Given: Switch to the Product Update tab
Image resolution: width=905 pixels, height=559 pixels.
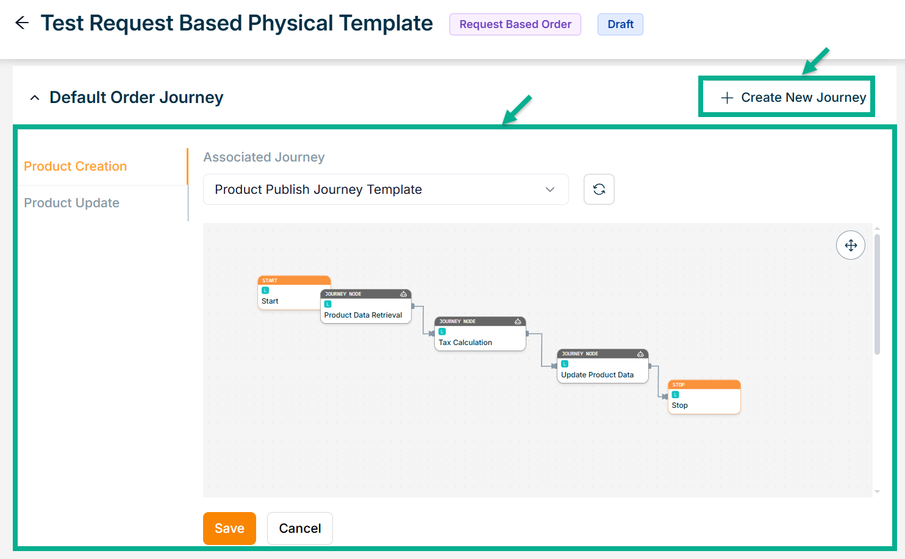Looking at the screenshot, I should tap(72, 203).
